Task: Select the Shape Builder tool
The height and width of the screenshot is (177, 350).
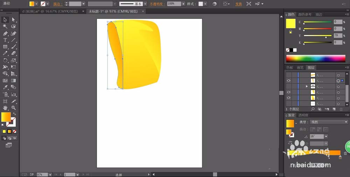Action: point(5,73)
